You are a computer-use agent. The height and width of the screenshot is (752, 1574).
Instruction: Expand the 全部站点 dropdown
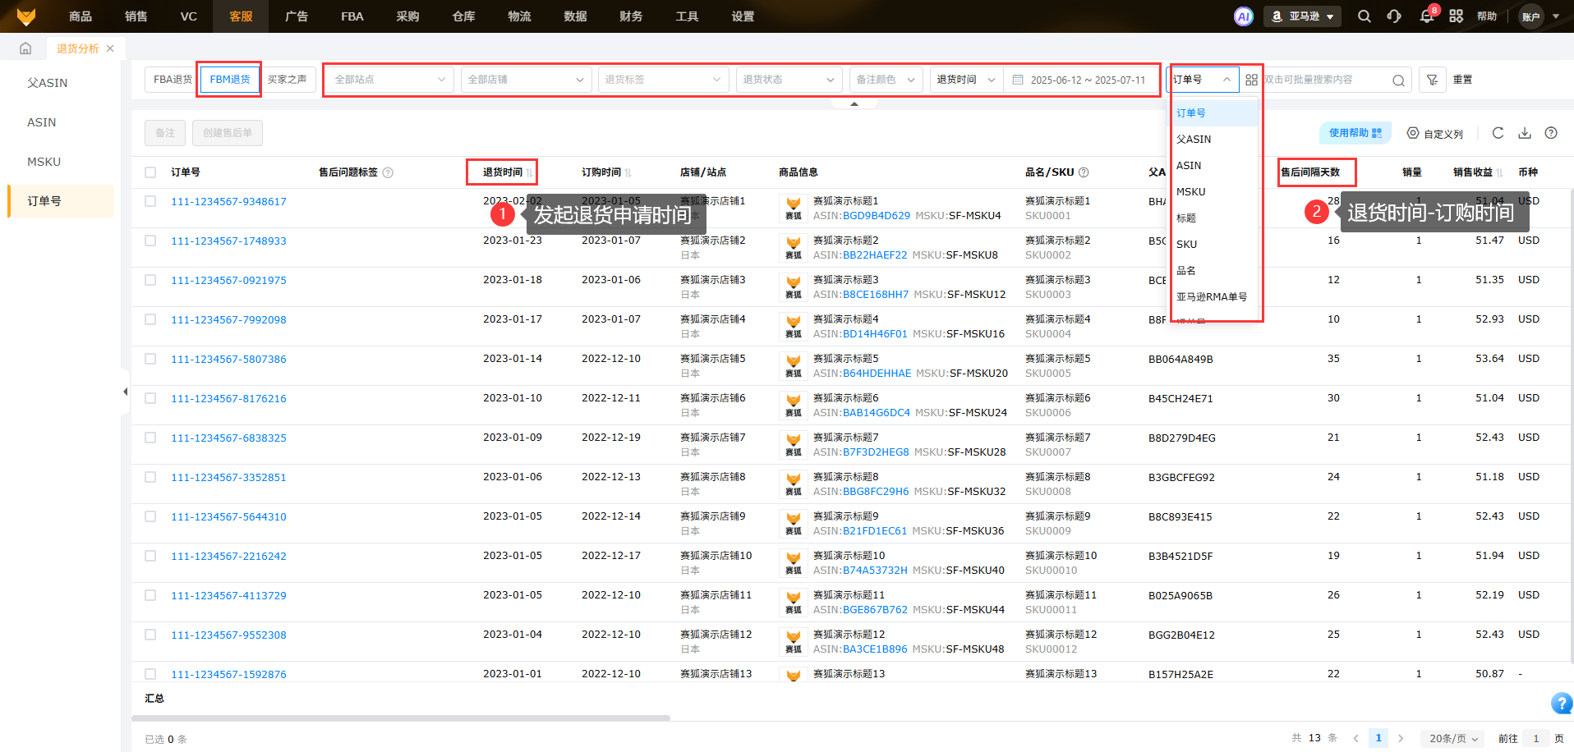point(389,80)
